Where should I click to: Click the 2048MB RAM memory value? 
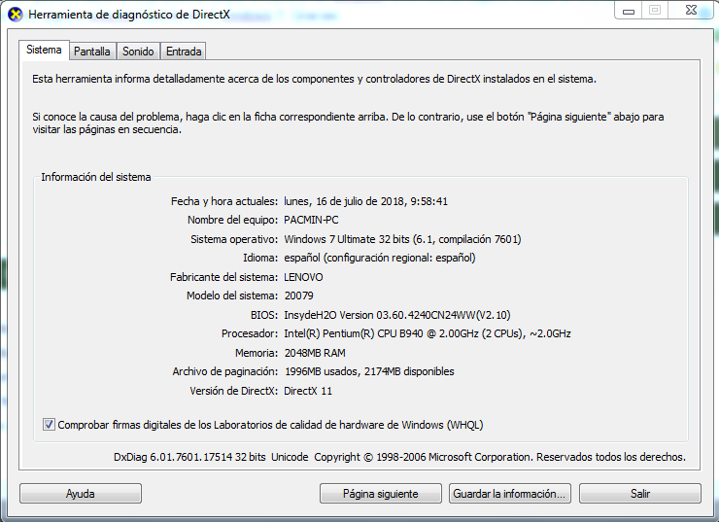click(315, 353)
